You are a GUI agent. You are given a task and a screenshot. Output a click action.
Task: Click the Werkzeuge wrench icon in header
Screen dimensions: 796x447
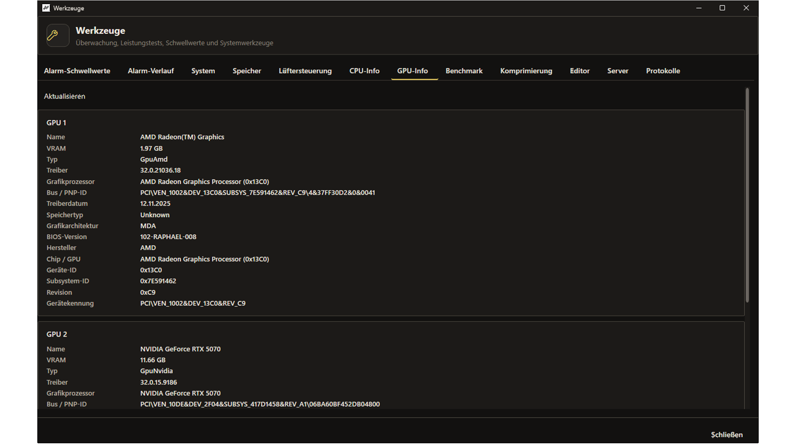tap(58, 35)
